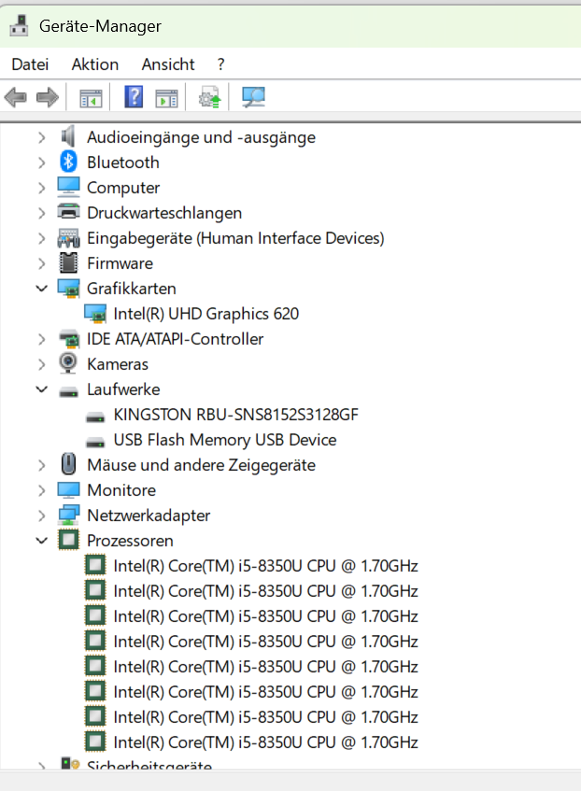Viewport: 581px width, 791px height.
Task: Click the Kameras webcam icon
Action: pyautogui.click(x=68, y=363)
